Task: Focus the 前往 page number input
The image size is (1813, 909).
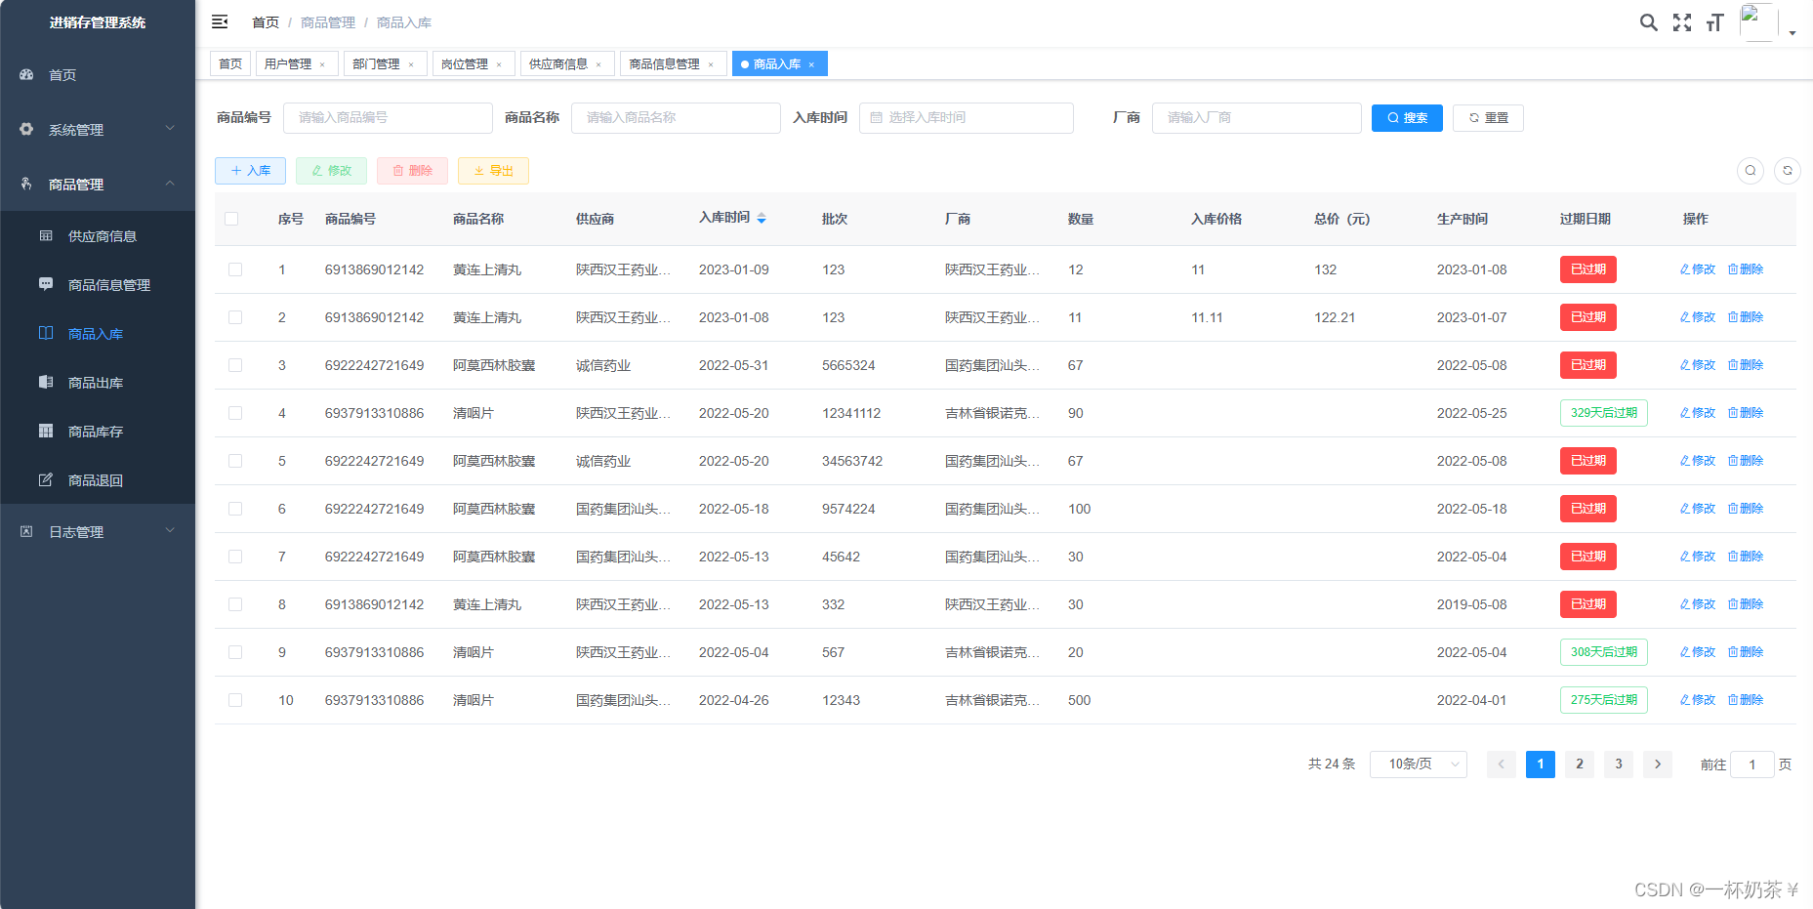Action: 1751,764
